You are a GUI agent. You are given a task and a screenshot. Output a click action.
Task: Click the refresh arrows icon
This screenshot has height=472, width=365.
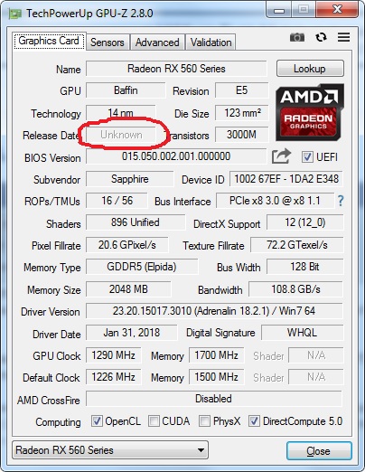321,37
